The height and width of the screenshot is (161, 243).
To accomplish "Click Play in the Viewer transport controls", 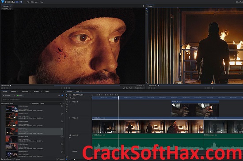I will [x=210, y=88].
